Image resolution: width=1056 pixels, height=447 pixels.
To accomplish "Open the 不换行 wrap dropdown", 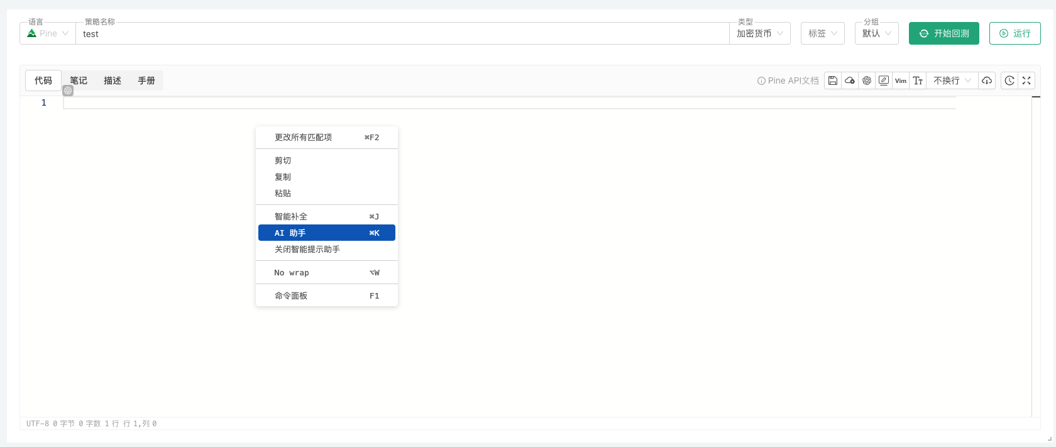I will pyautogui.click(x=952, y=80).
